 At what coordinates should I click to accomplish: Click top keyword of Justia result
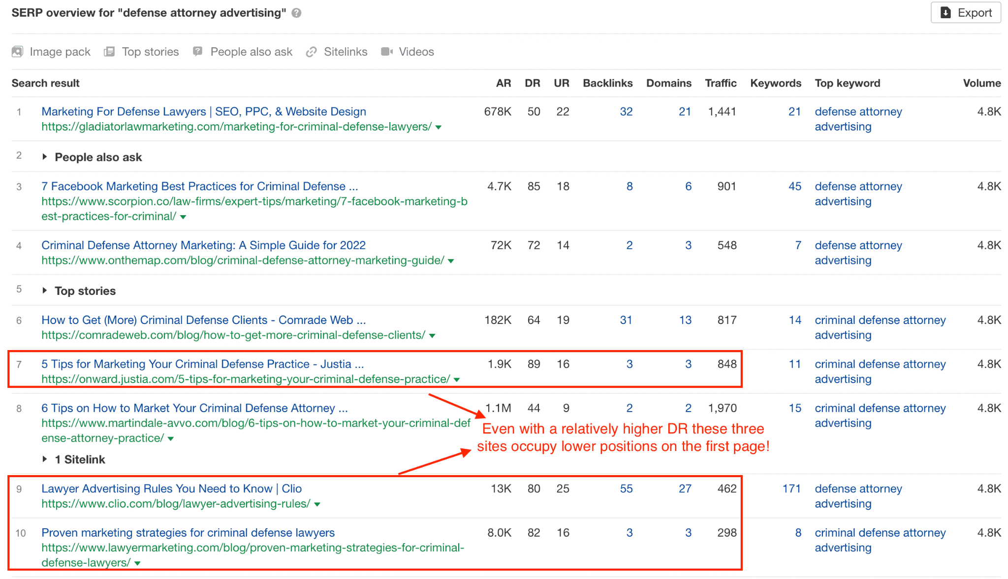(x=880, y=372)
